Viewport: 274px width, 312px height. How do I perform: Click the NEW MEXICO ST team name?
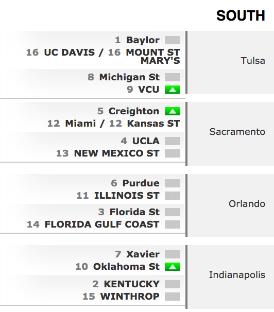coord(116,153)
